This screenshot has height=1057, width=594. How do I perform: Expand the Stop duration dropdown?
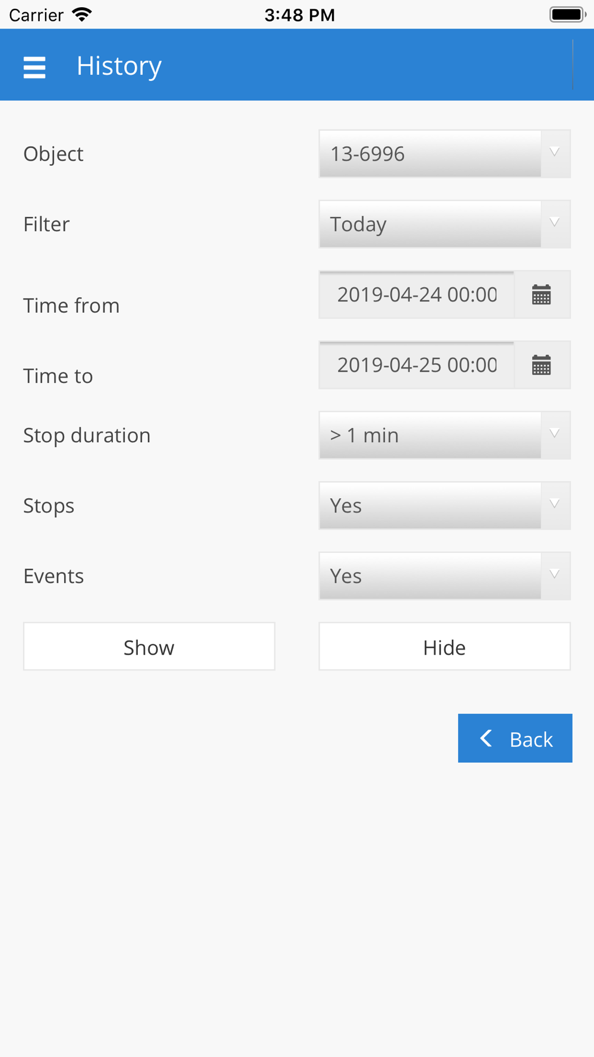444,435
